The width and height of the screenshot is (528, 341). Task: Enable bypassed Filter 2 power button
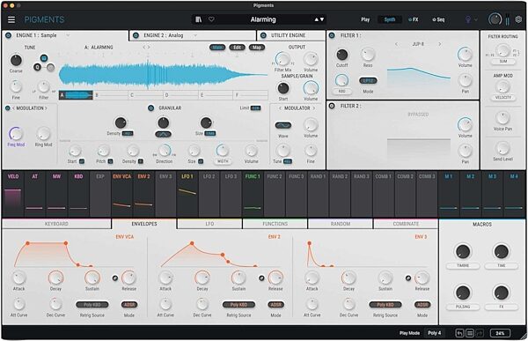(332, 106)
